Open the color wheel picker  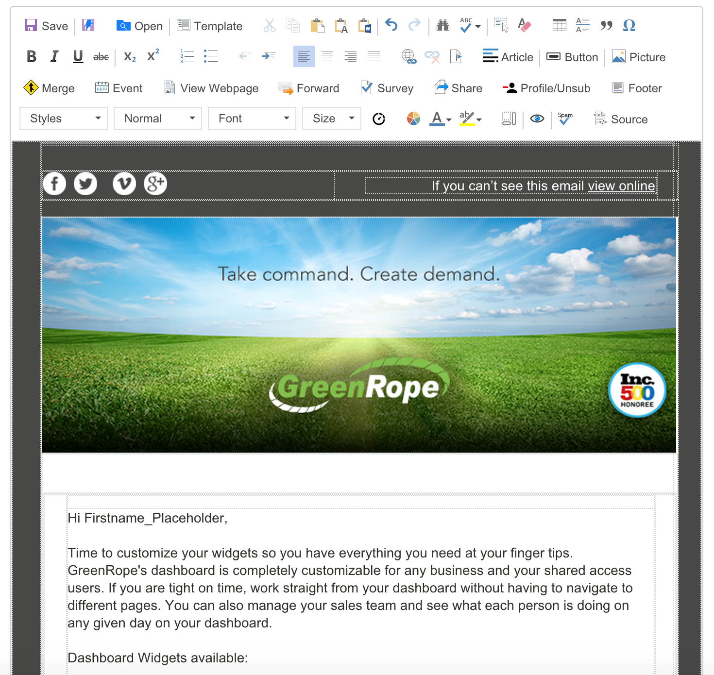[x=413, y=119]
